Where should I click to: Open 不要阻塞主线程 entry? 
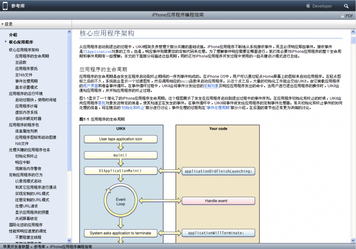pos(28,237)
